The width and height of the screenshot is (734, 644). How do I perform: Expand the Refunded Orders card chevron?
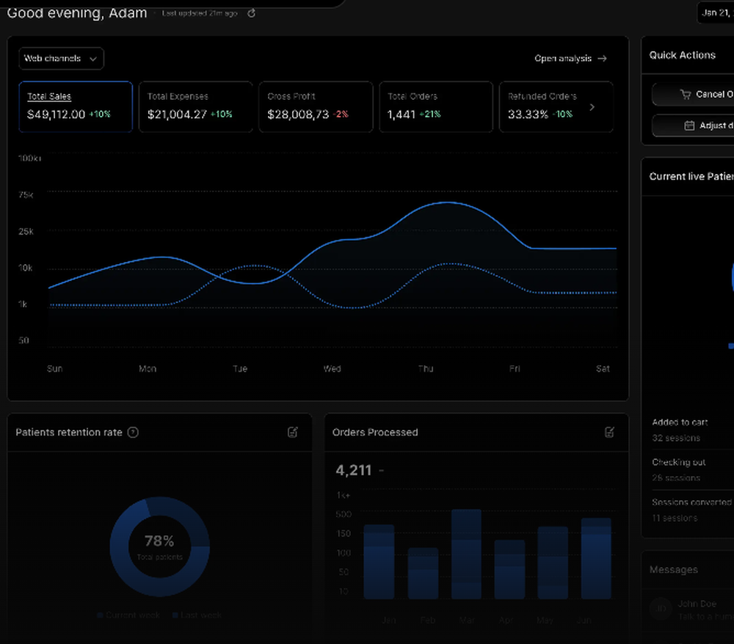[x=592, y=107]
